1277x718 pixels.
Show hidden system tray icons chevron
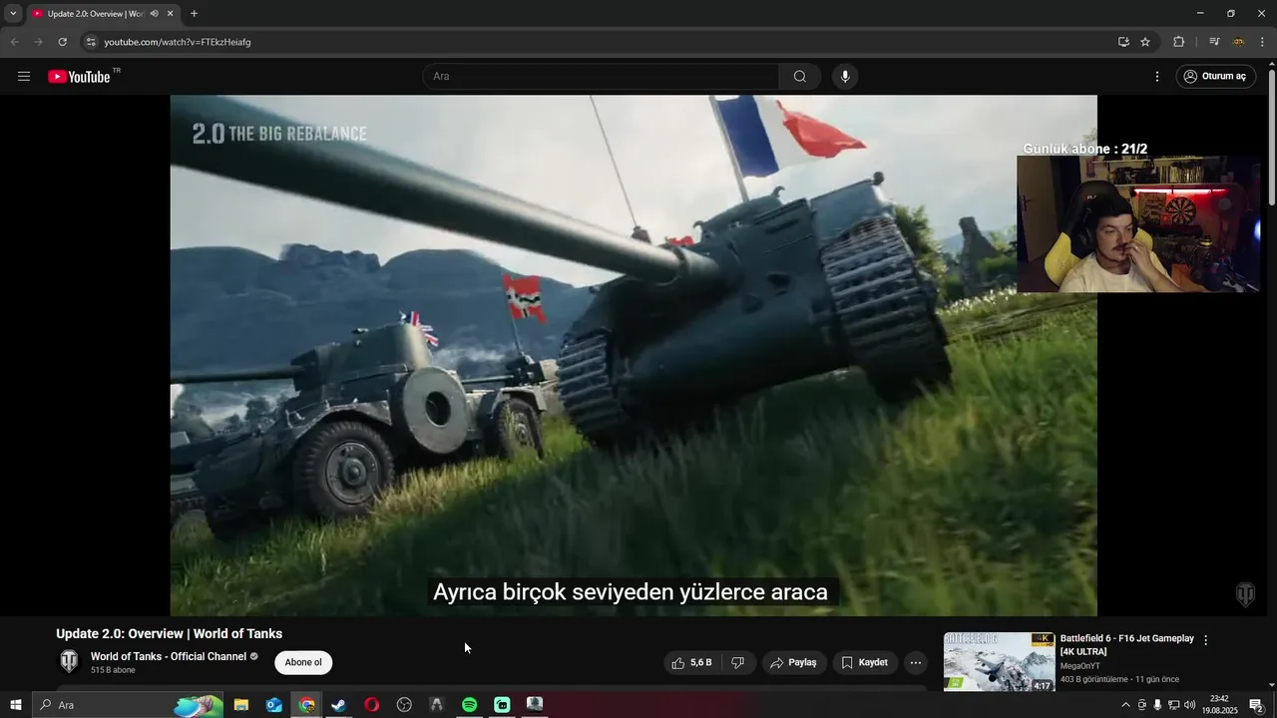click(x=1126, y=705)
